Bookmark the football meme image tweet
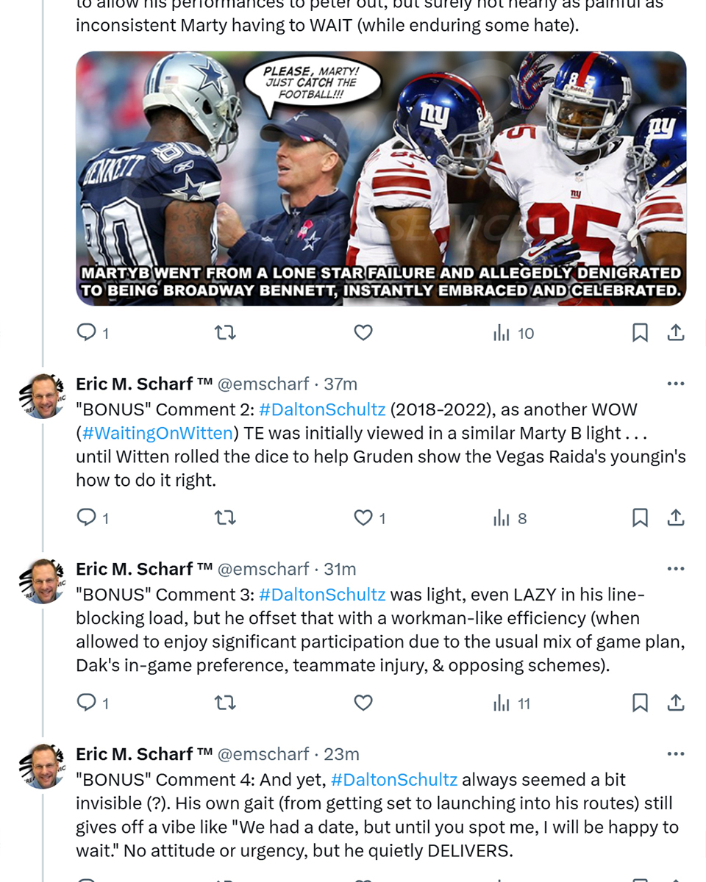The width and height of the screenshot is (706, 882). (640, 333)
